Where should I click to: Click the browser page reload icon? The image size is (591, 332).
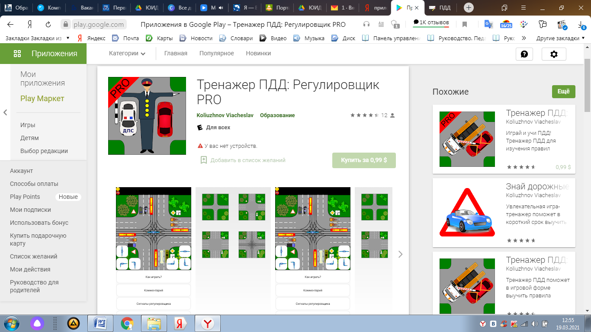click(48, 24)
